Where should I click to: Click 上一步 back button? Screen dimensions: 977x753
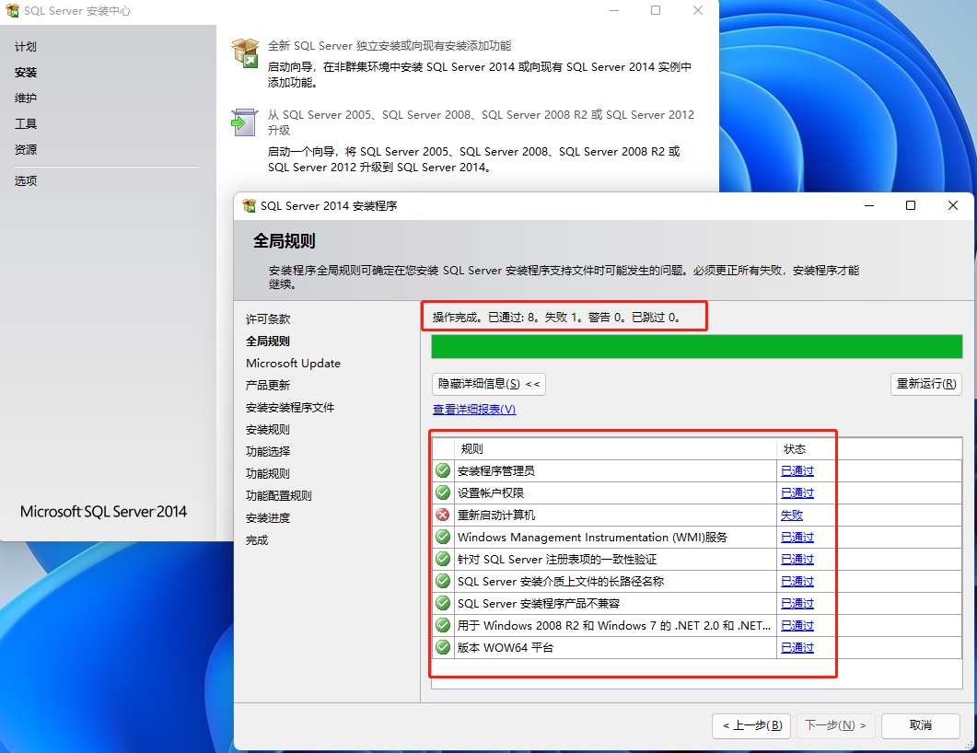click(751, 725)
